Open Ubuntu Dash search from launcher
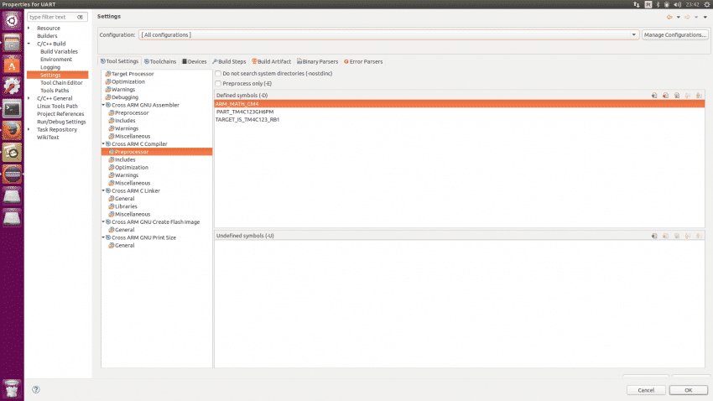 click(12, 20)
